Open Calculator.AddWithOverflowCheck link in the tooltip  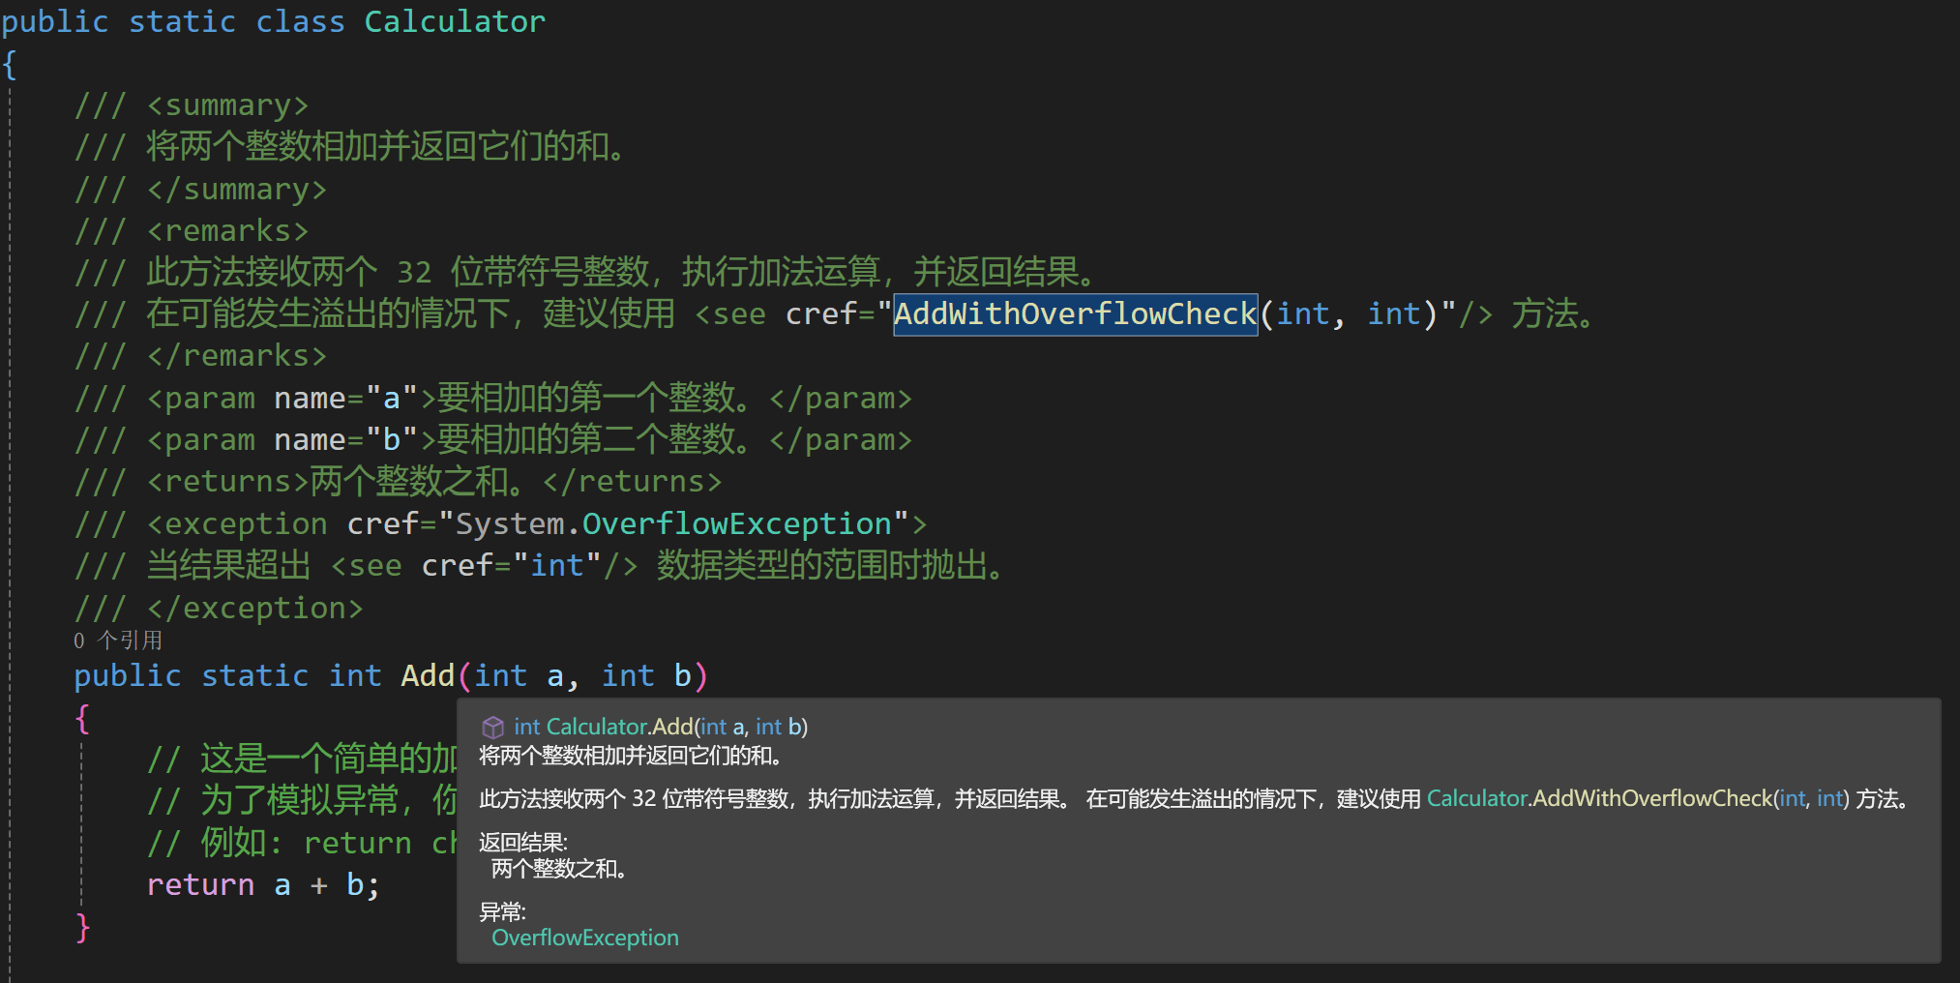click(x=1600, y=798)
